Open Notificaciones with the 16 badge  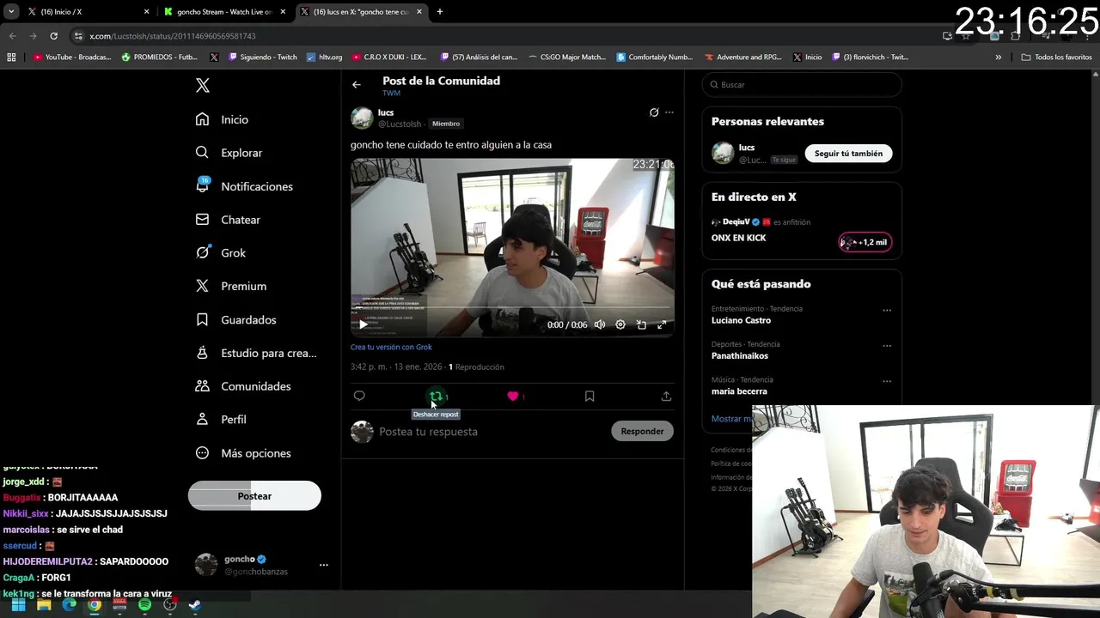(x=245, y=186)
